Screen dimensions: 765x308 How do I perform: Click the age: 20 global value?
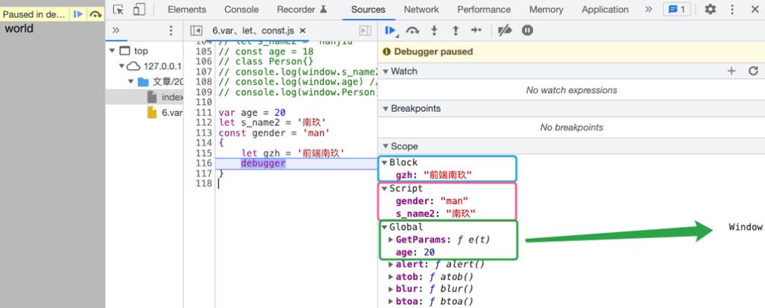tap(429, 252)
